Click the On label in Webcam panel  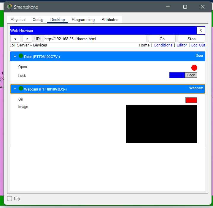click(21, 99)
